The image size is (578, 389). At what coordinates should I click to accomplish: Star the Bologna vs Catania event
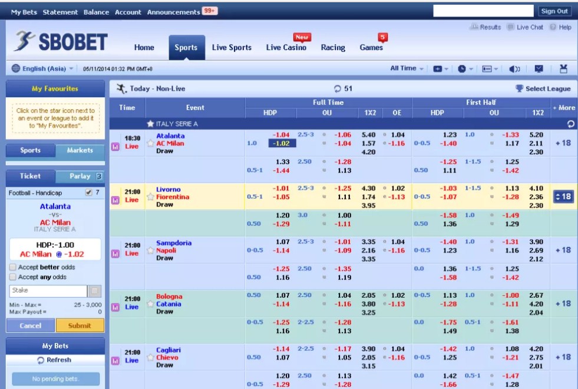pos(150,304)
